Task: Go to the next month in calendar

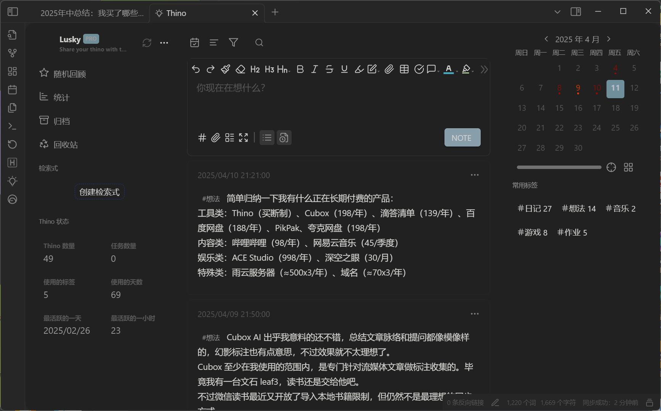Action: click(609, 39)
